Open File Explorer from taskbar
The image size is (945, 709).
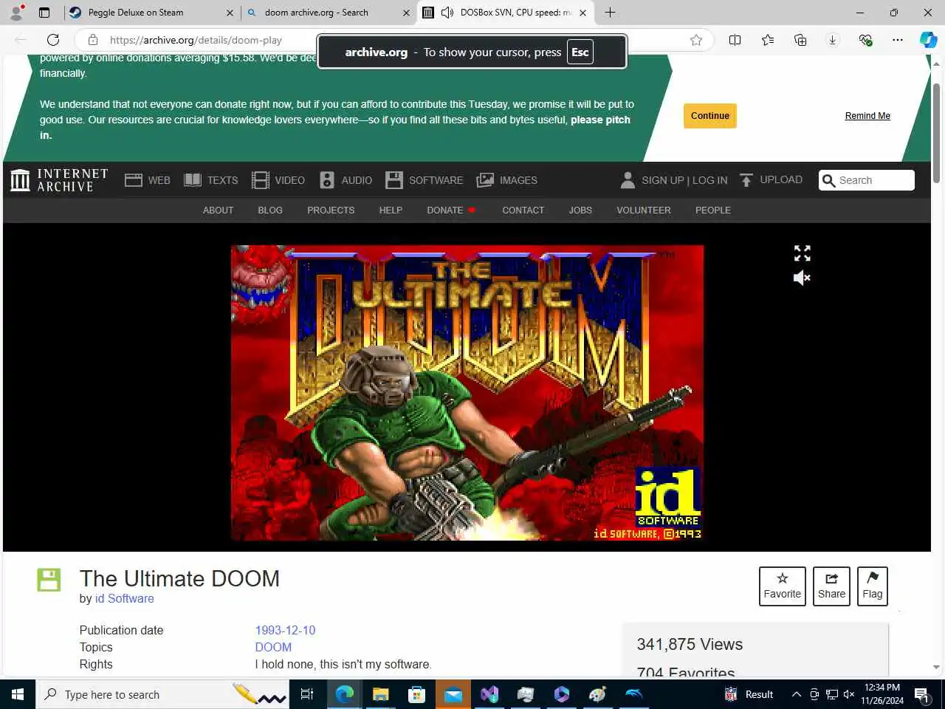pos(380,694)
